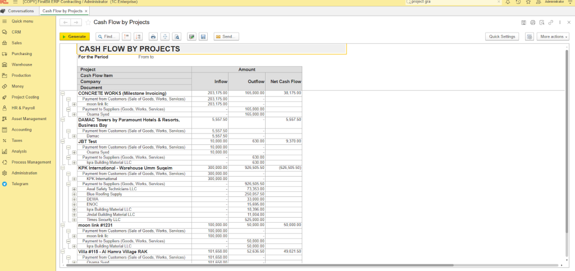Click the edit report variant icon

(x=191, y=36)
